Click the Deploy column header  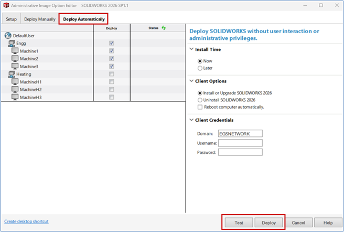(112, 28)
